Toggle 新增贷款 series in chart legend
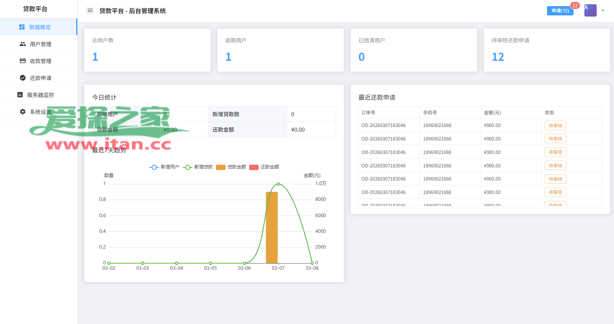 pyautogui.click(x=198, y=167)
